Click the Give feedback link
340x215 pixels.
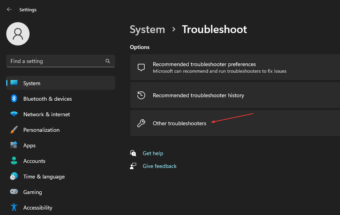159,166
